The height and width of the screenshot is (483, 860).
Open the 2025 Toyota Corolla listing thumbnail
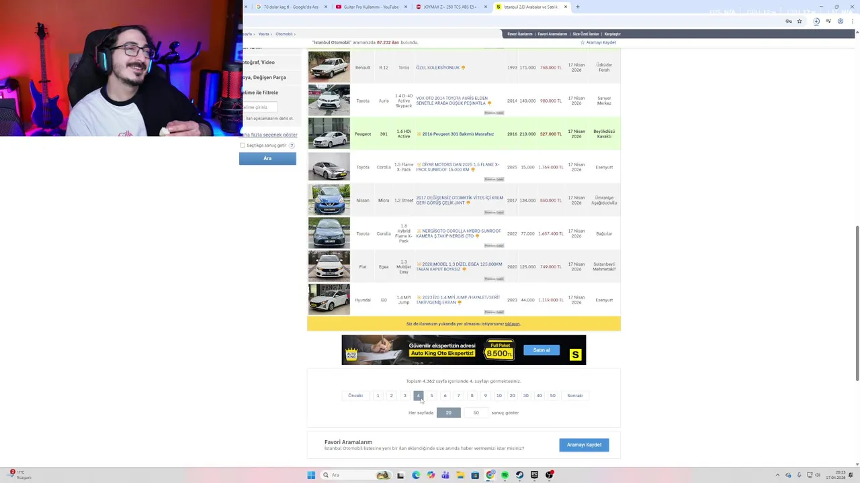(x=329, y=166)
